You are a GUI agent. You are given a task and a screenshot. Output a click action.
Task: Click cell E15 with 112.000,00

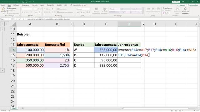point(106,55)
